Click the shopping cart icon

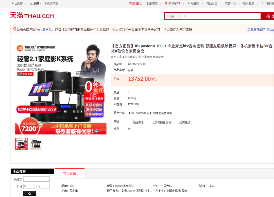tap(166, 3)
